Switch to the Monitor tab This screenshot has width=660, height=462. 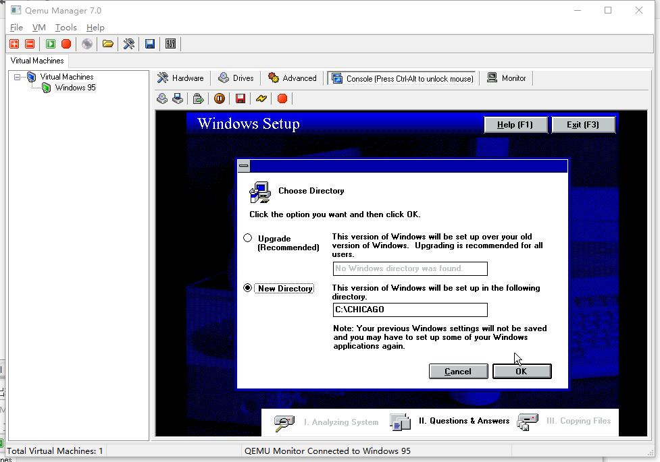[x=507, y=78]
